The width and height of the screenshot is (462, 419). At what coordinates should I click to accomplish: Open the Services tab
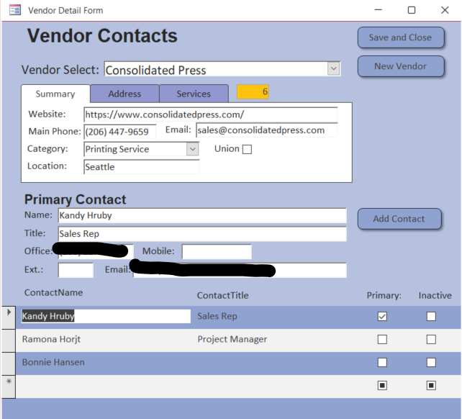[x=194, y=94]
